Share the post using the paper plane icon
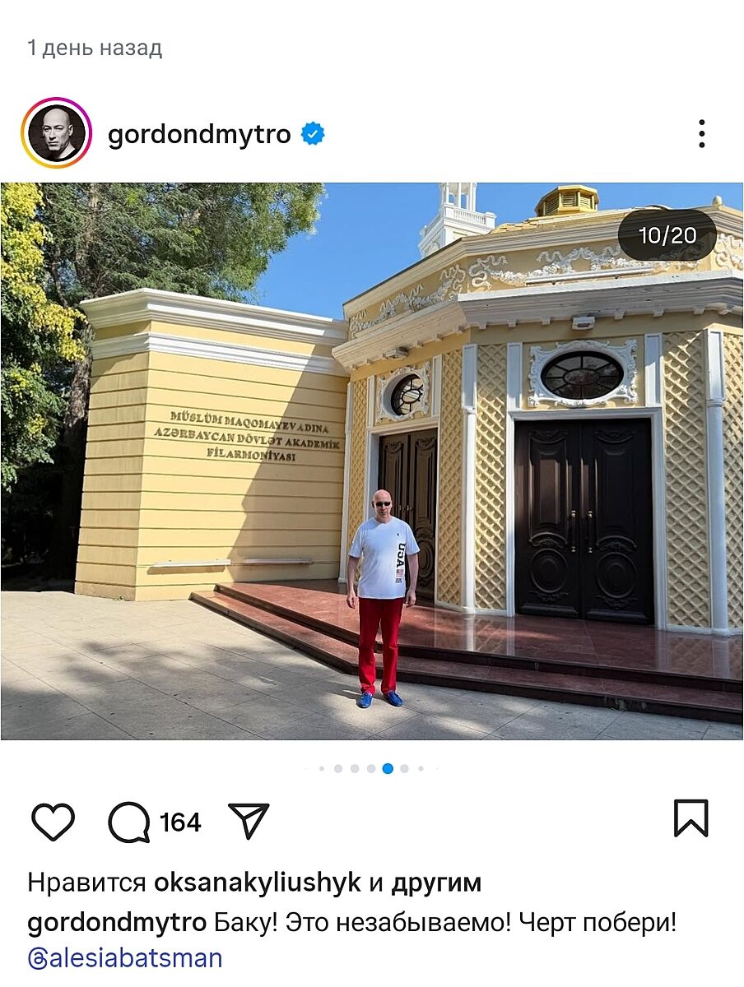Image resolution: width=744 pixels, height=987 pixels. [x=249, y=821]
